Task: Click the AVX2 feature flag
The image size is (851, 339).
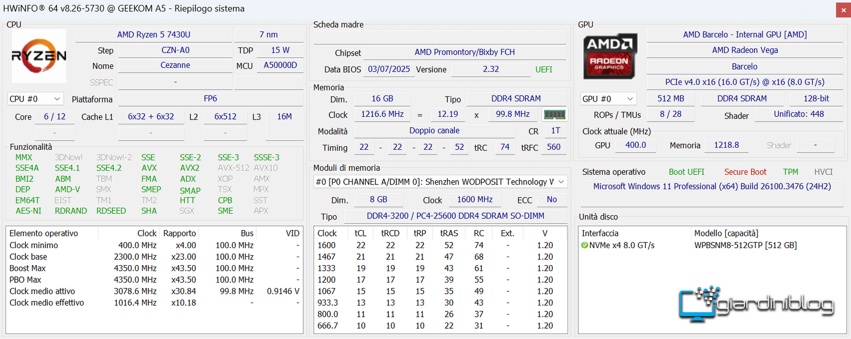Action: pyautogui.click(x=189, y=168)
